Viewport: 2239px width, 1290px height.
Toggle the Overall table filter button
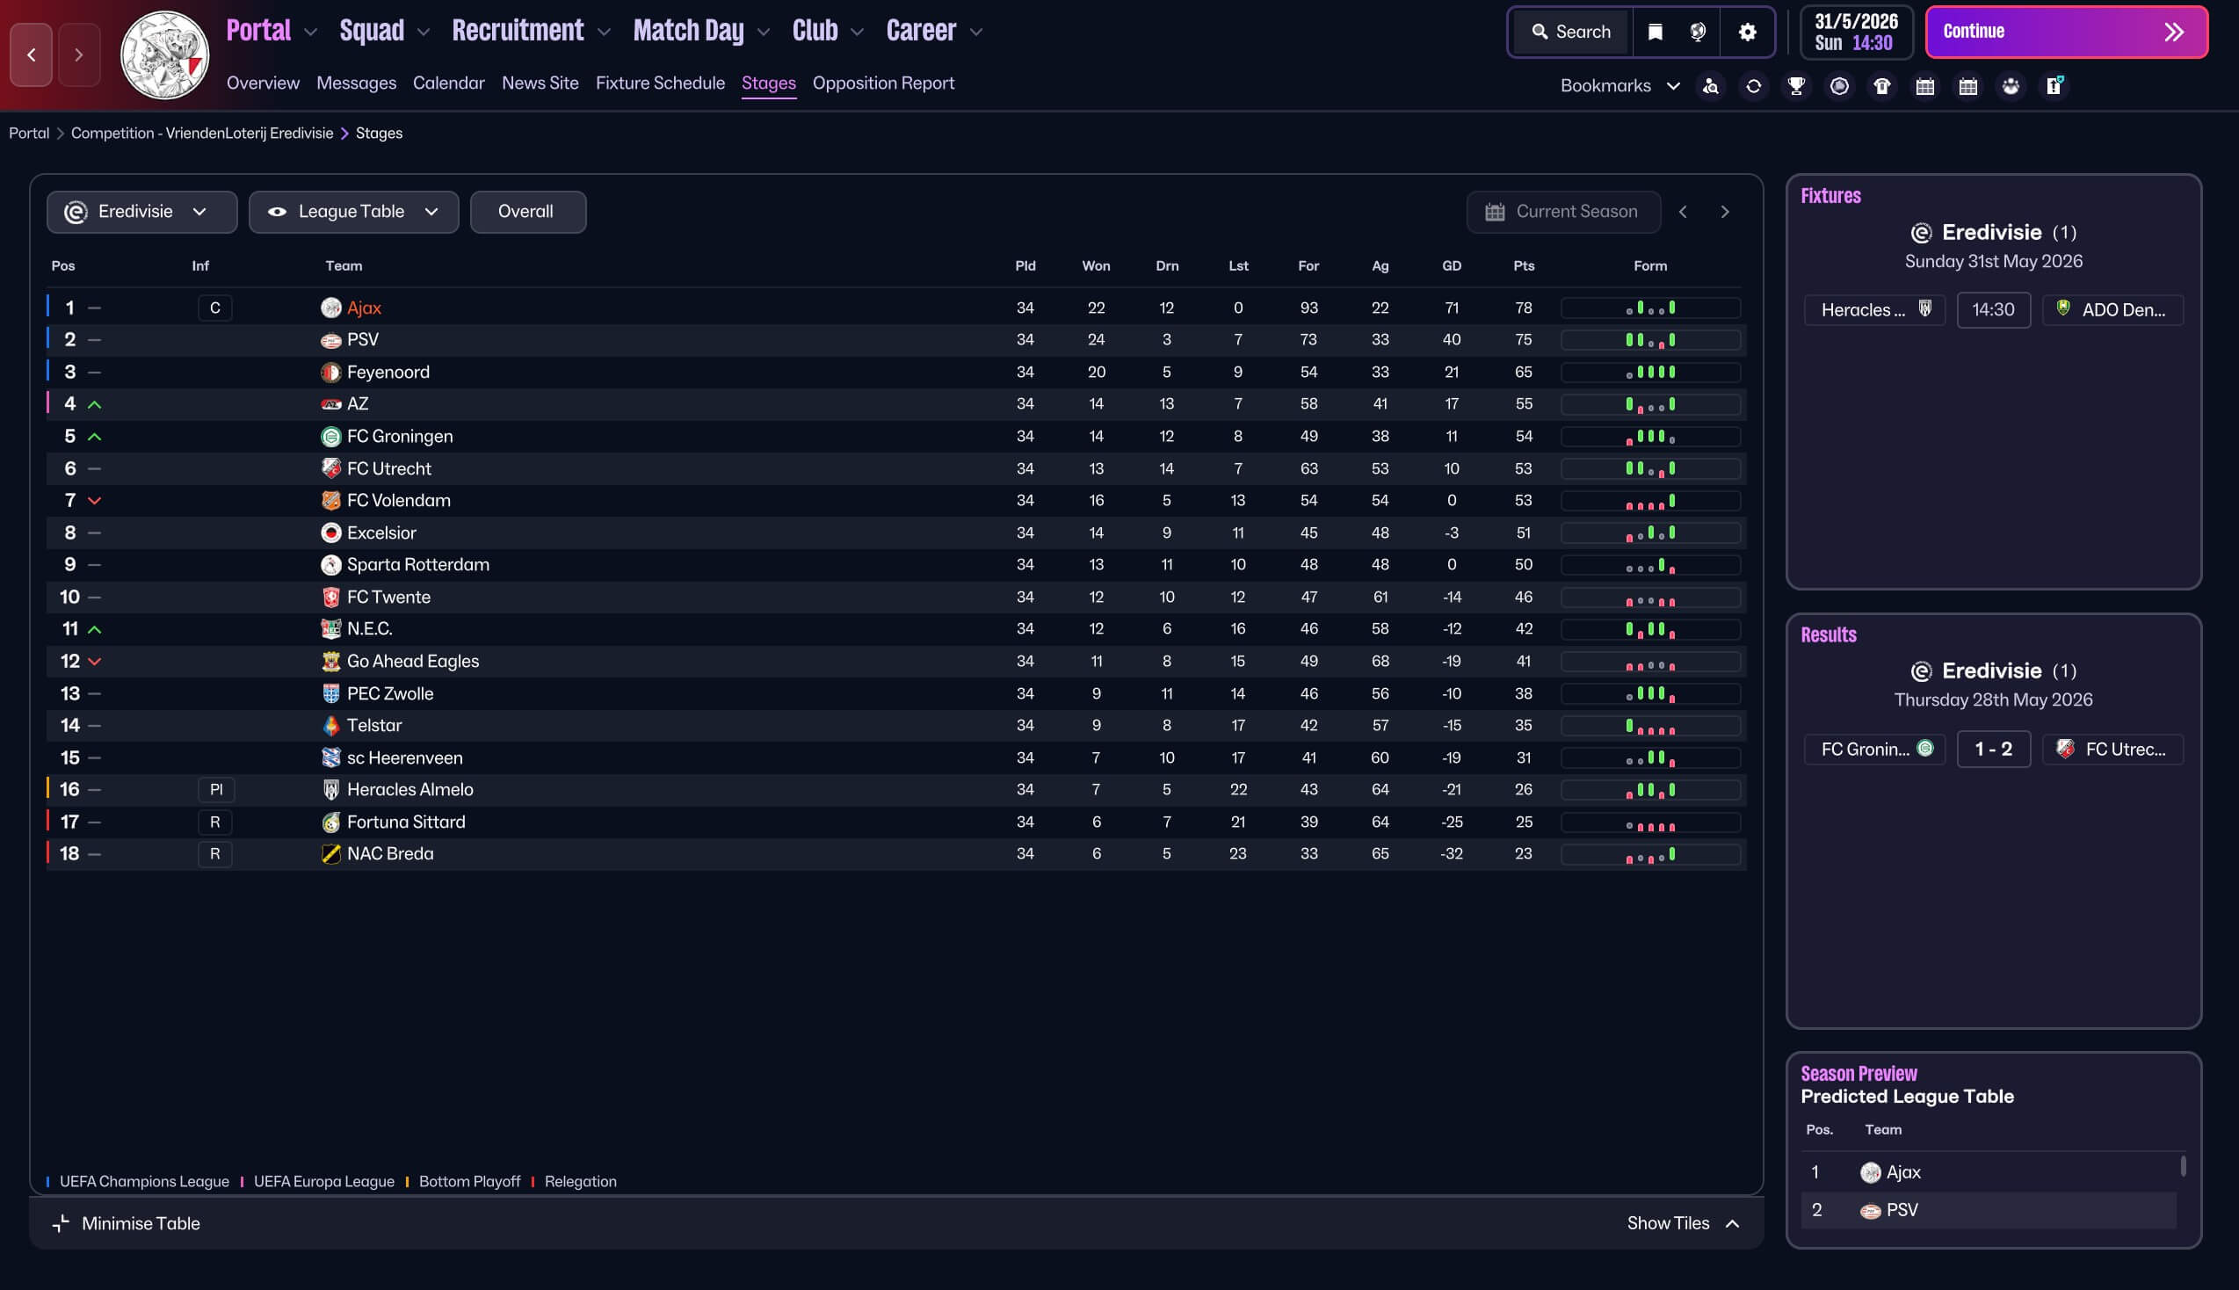[527, 212]
